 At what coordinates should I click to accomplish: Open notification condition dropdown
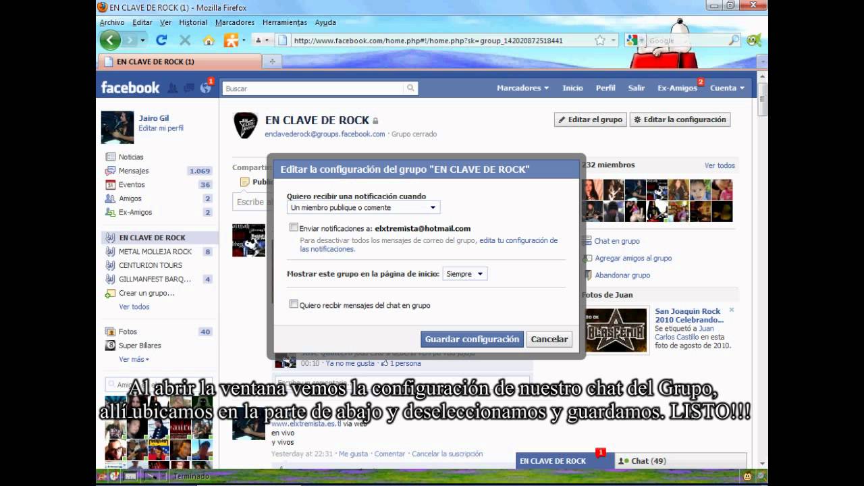(364, 208)
